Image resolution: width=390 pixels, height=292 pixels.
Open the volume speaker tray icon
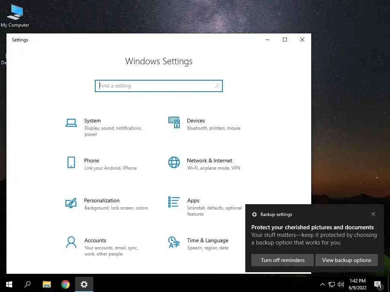pos(341,284)
